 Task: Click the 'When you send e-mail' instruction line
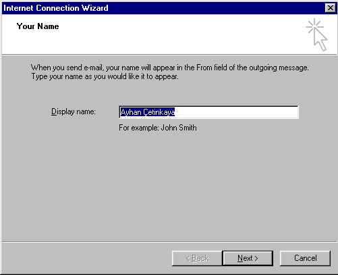[169, 68]
